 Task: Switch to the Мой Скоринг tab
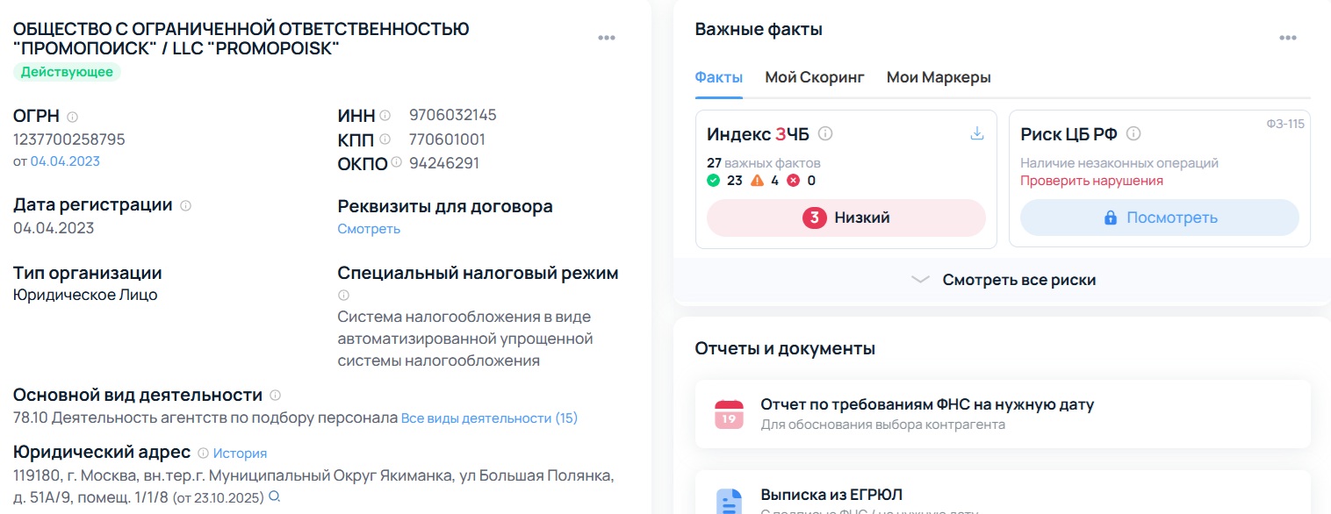click(x=815, y=77)
